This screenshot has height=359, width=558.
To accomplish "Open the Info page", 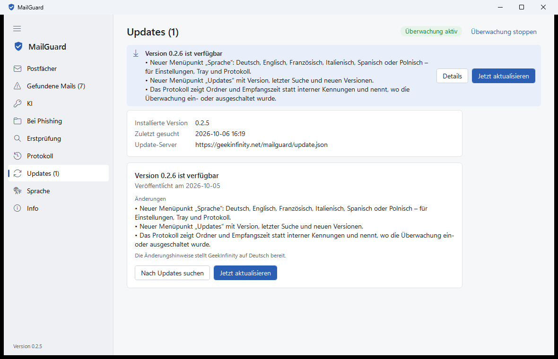I will [58, 208].
